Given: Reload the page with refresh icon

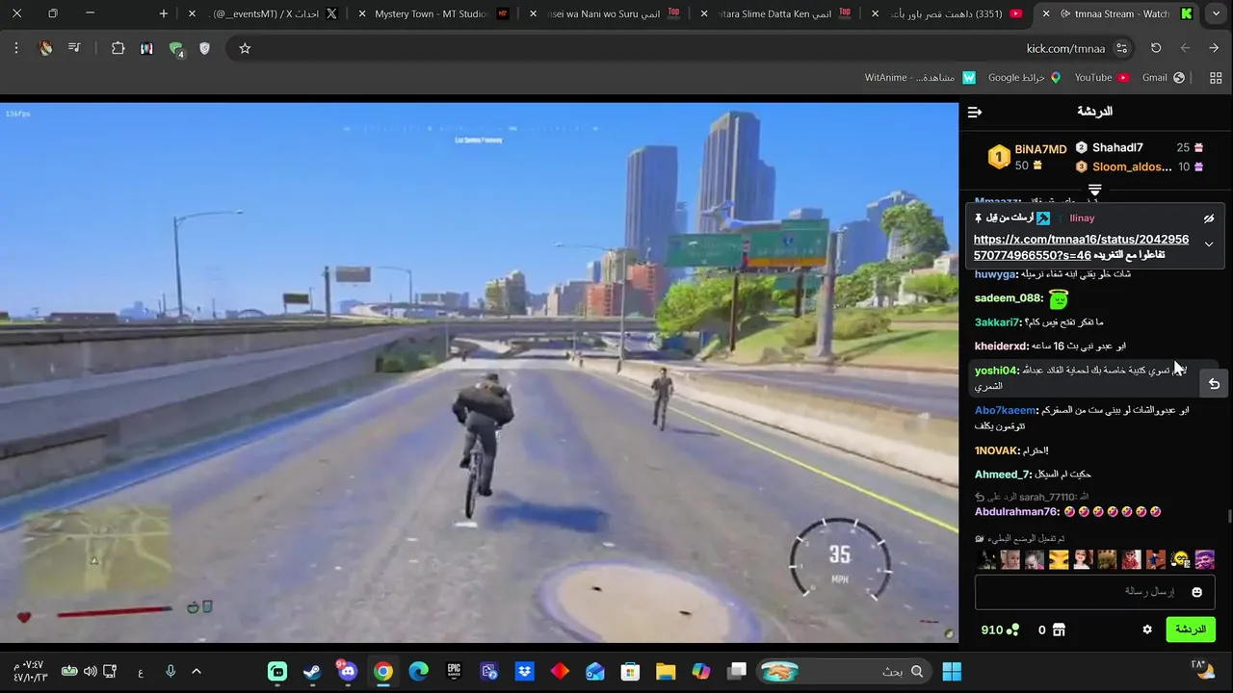Looking at the screenshot, I should tap(1156, 48).
